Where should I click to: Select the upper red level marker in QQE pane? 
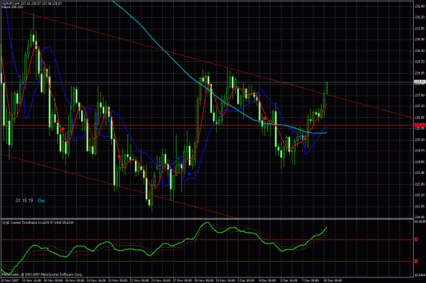pos(416,239)
